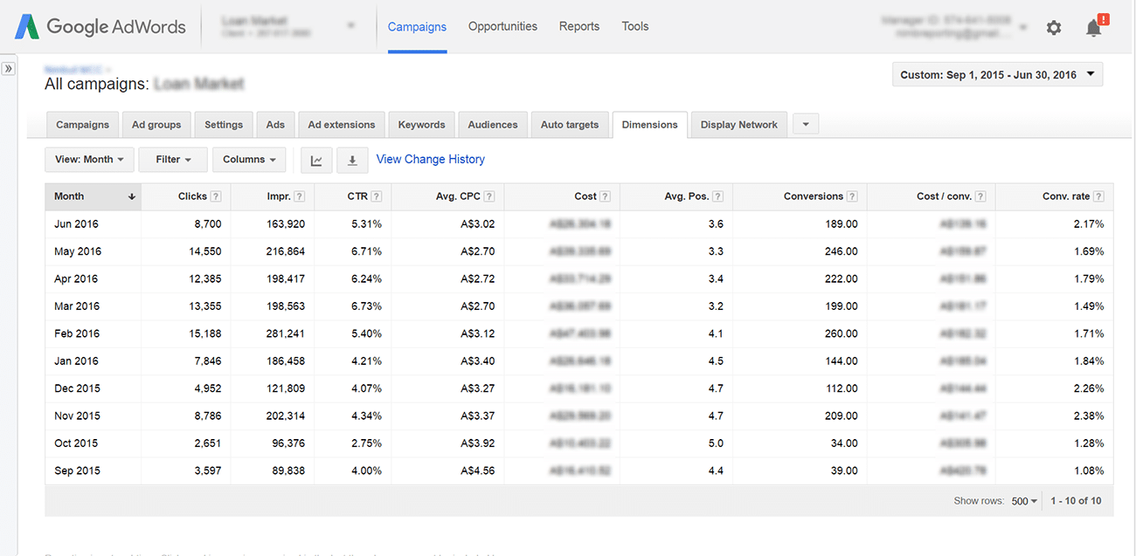Viewport: 1136px width, 556px height.
Task: Open help for the Conversions column
Action: (x=852, y=196)
